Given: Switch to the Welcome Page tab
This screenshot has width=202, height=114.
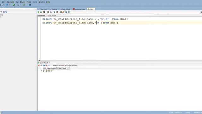Looking at the screenshot, I should (79, 9).
